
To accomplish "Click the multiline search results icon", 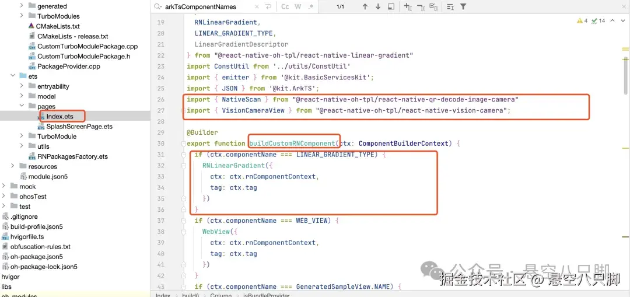I will coord(450,6).
